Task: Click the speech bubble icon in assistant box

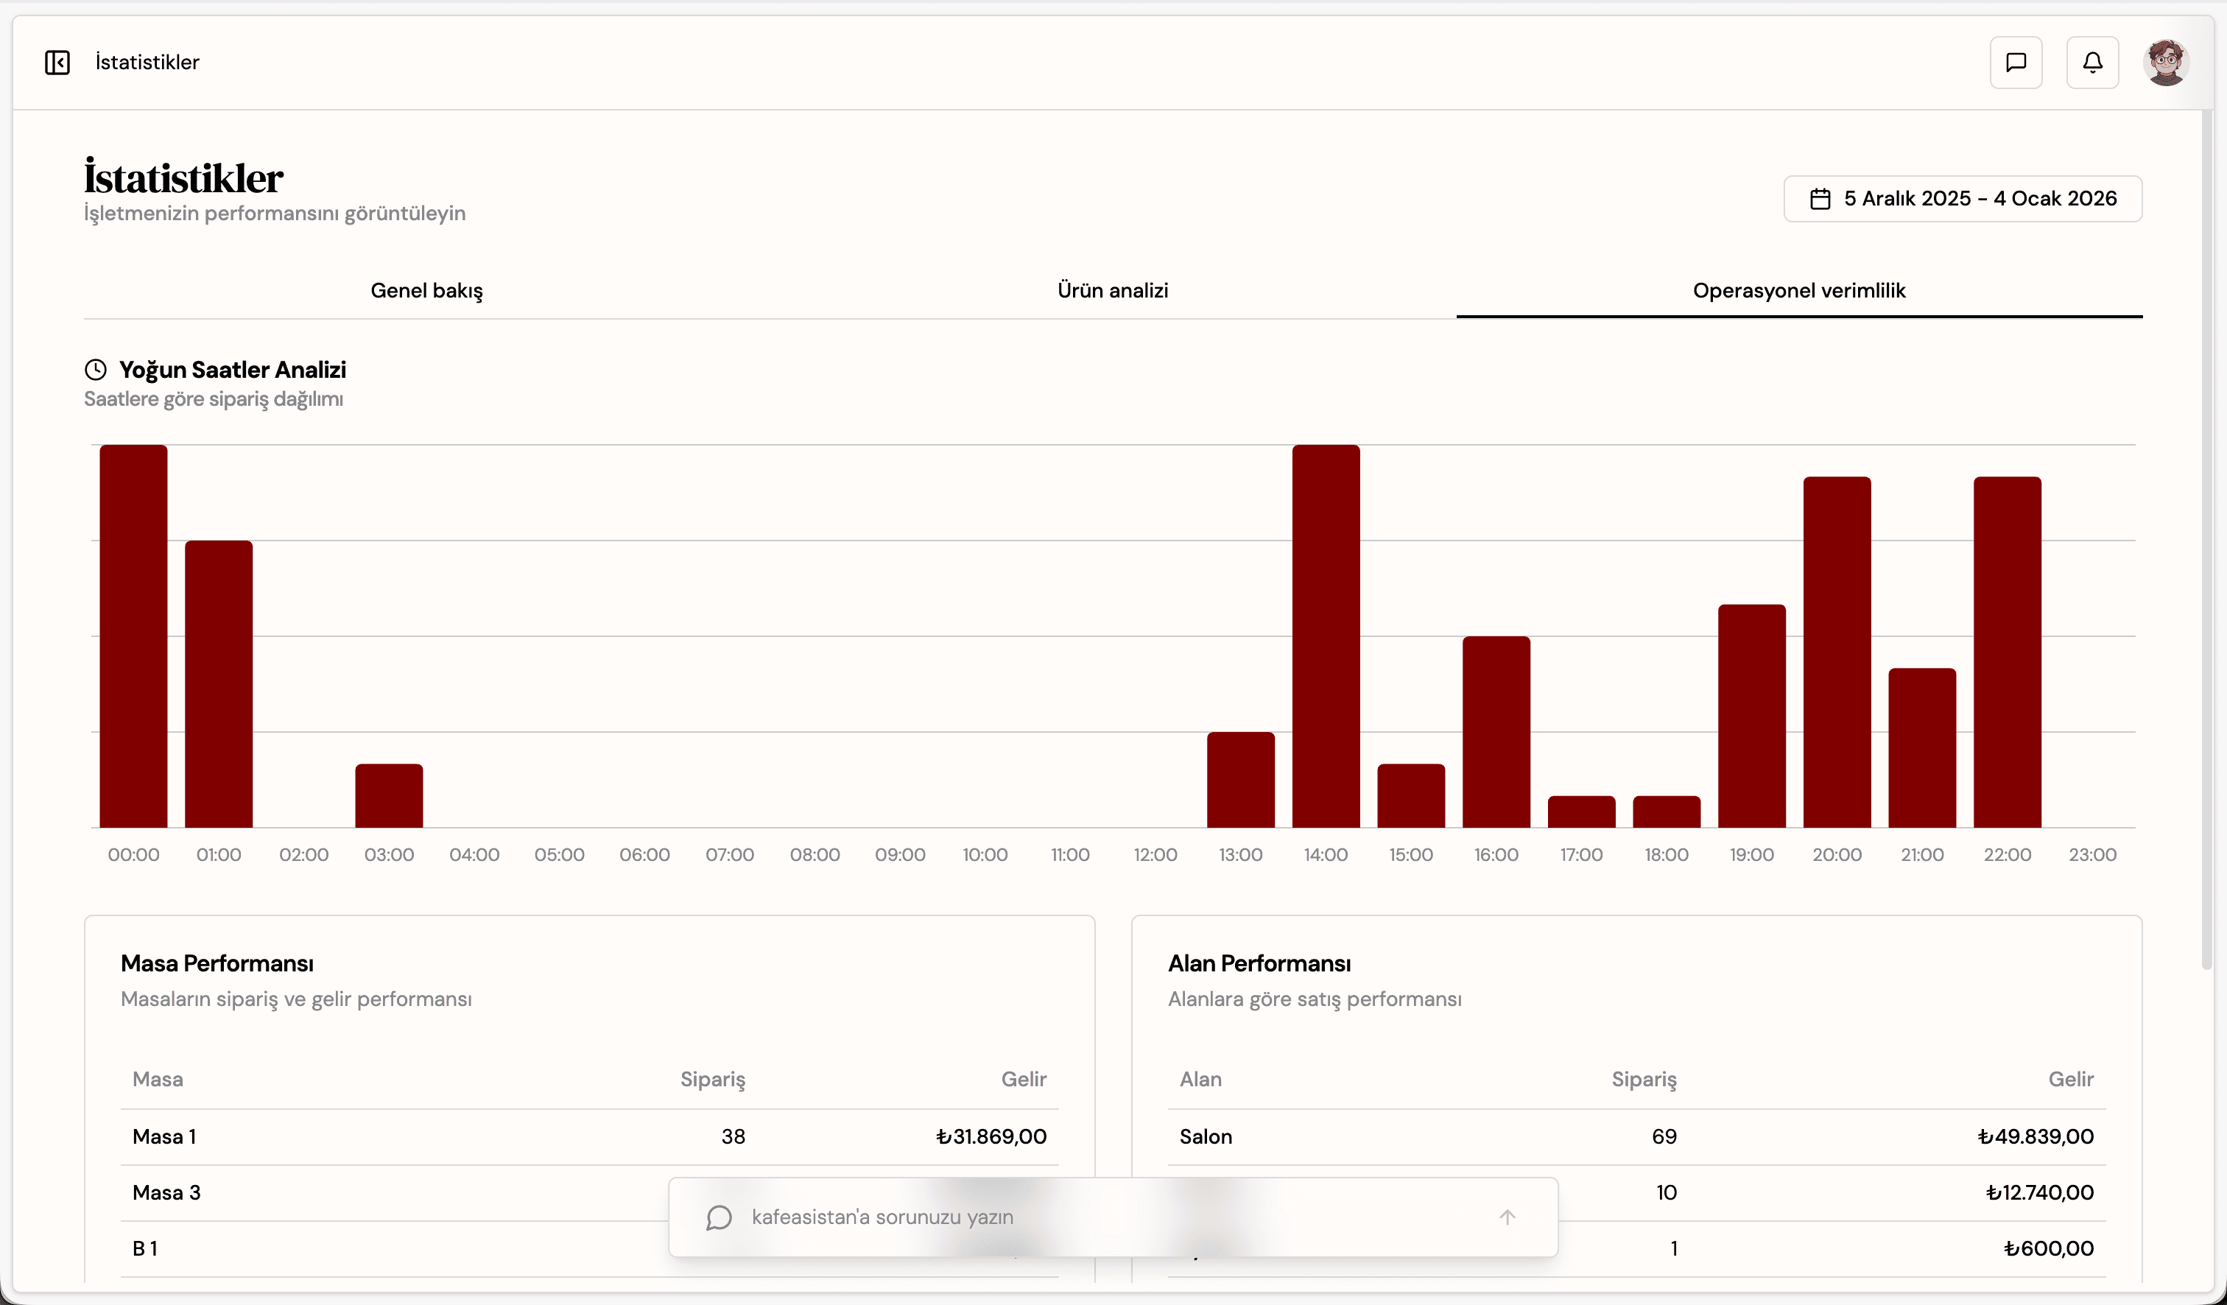Action: click(719, 1217)
